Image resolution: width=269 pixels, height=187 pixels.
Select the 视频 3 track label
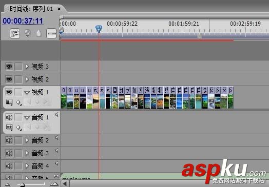click(40, 67)
